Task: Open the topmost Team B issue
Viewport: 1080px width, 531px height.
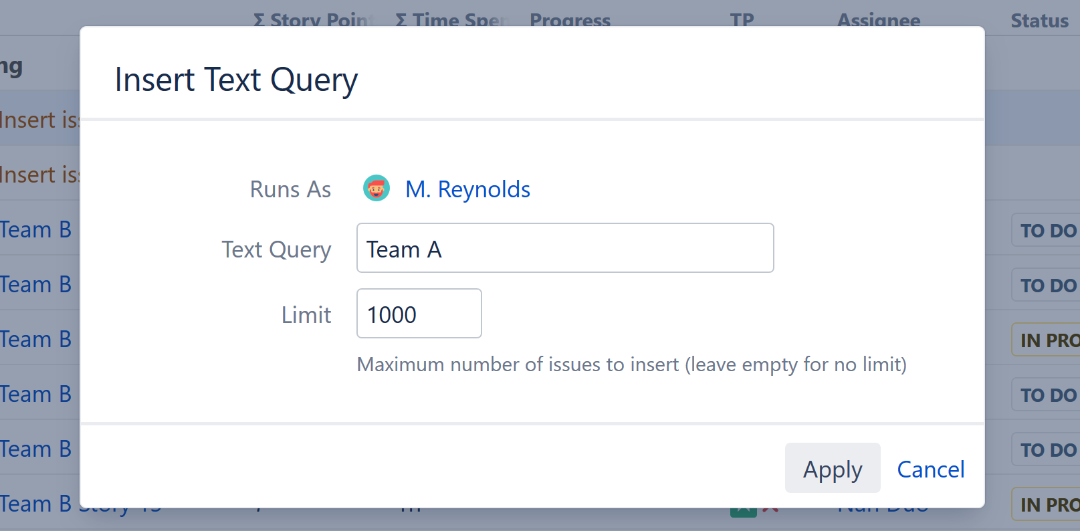Action: [36, 230]
